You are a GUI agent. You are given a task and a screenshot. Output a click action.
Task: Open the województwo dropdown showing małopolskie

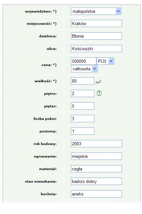pyautogui.click(x=96, y=11)
